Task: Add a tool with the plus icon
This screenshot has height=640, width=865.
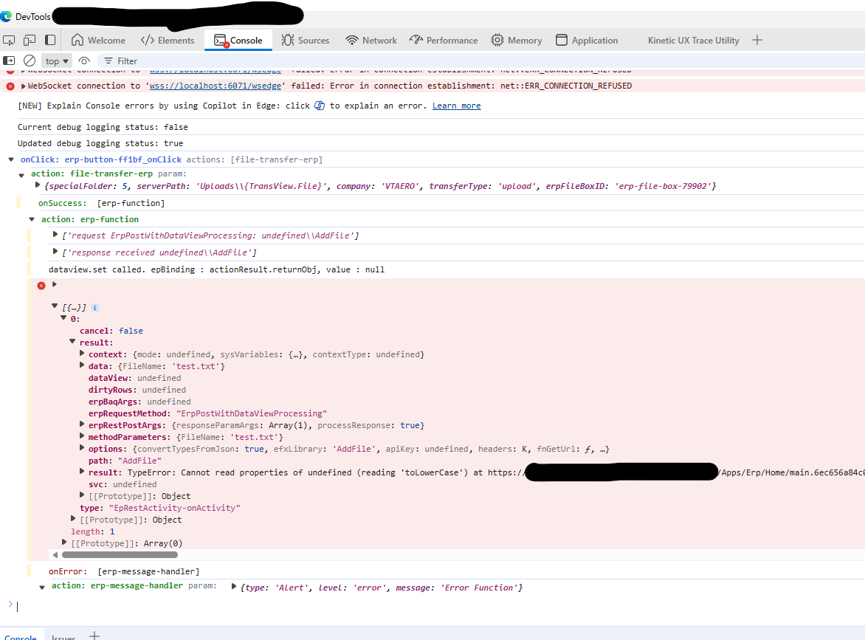Action: click(x=757, y=40)
